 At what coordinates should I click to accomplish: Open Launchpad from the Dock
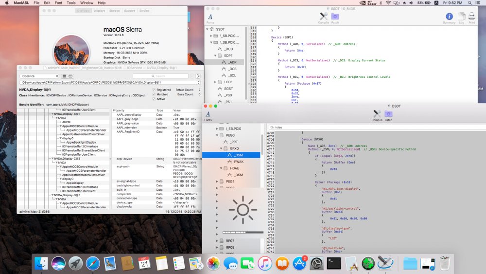click(x=76, y=263)
